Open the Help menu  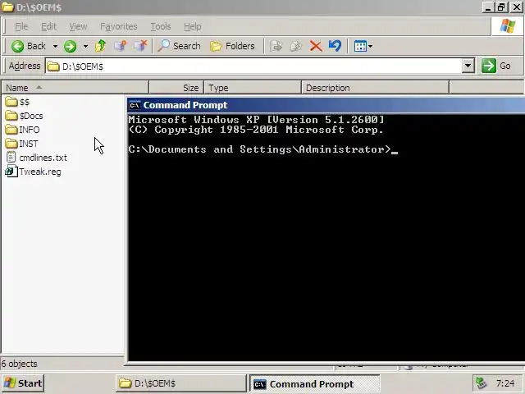click(x=193, y=26)
